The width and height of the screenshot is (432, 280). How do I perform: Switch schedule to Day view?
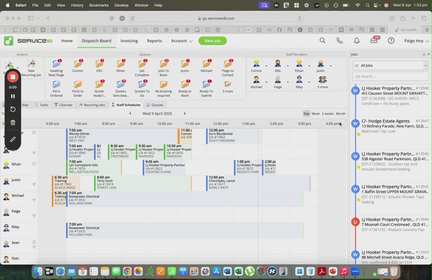coord(306,114)
